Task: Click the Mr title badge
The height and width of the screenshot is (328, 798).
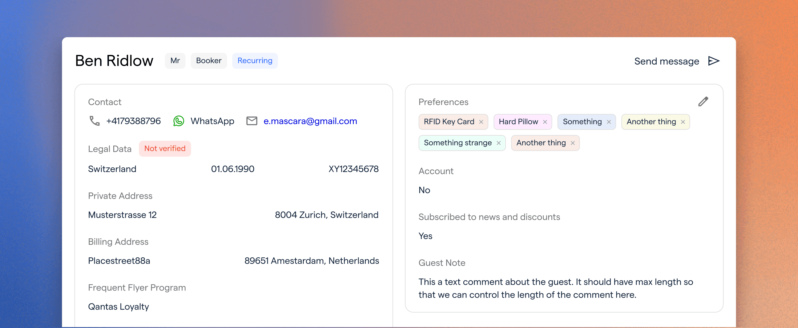Action: [175, 61]
